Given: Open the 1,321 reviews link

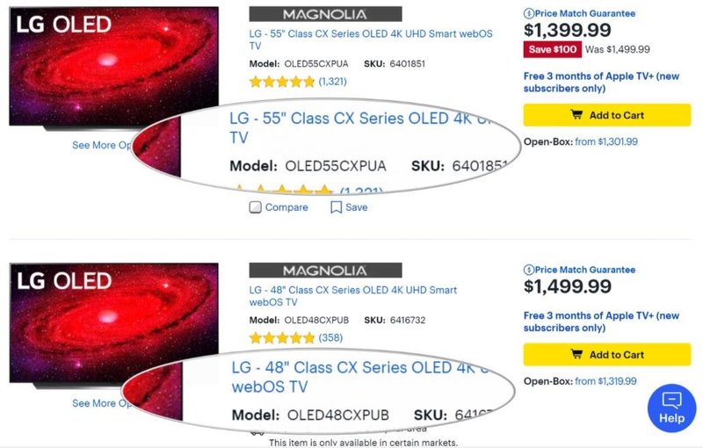Looking at the screenshot, I should coord(333,82).
